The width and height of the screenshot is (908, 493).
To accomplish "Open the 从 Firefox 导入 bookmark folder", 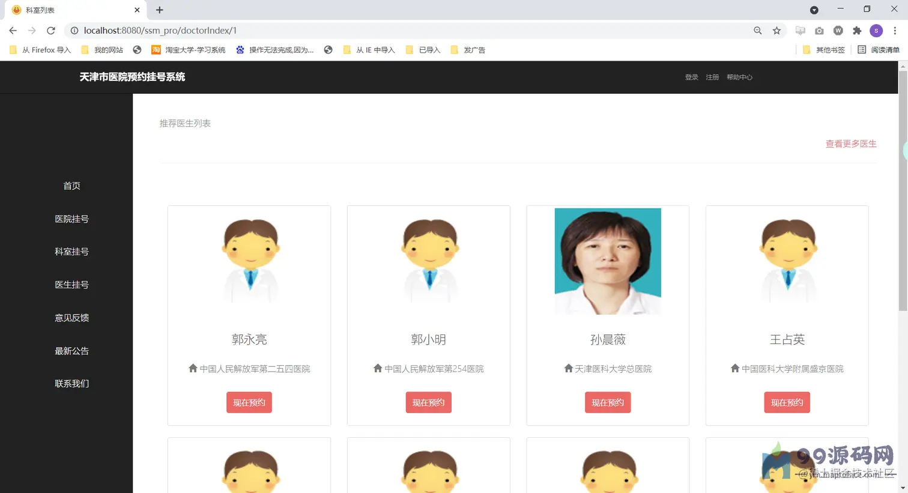I will 40,50.
